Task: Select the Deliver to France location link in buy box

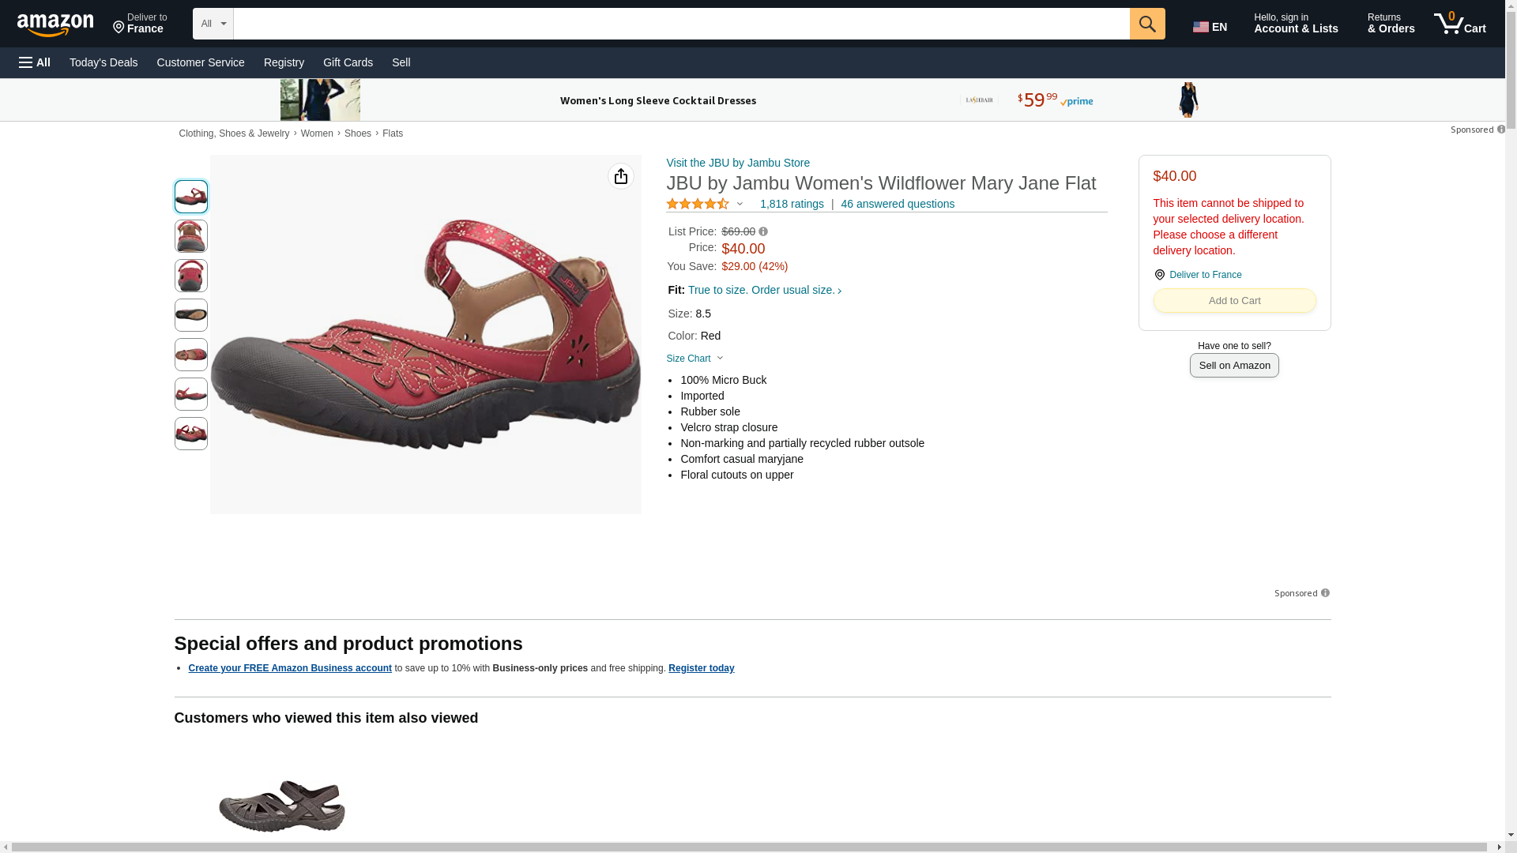Action: click(x=1205, y=275)
